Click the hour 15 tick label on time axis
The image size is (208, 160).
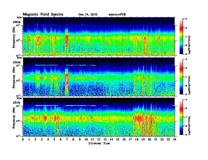tap(118, 140)
